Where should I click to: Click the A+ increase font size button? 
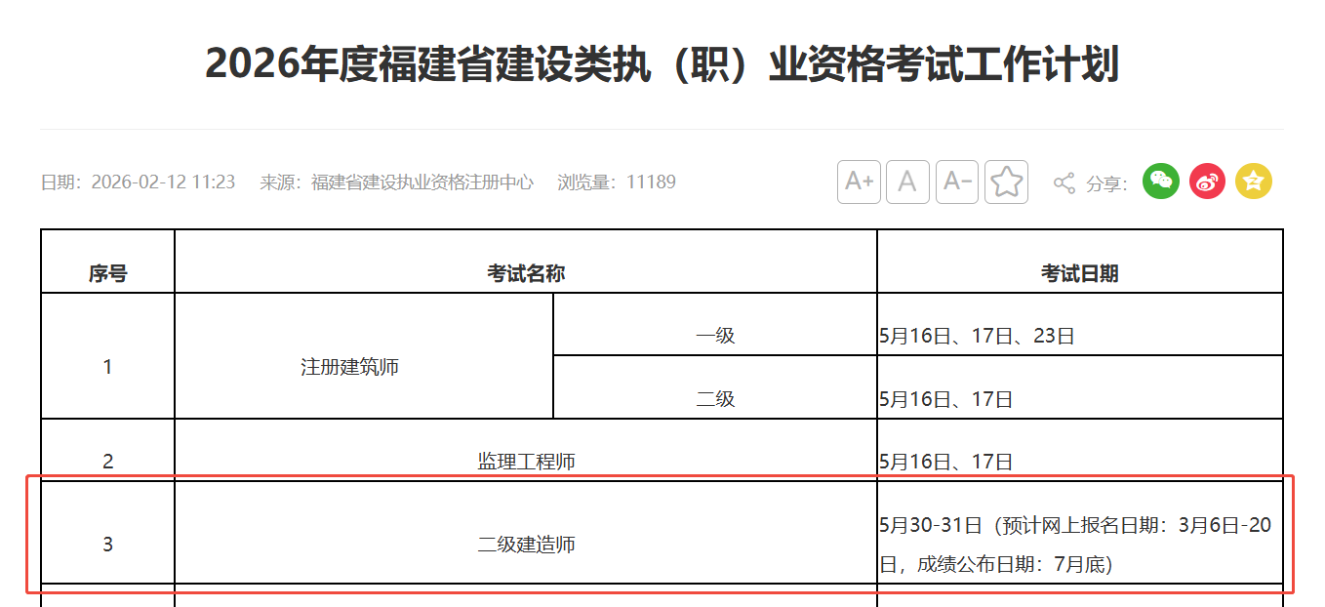tap(859, 182)
